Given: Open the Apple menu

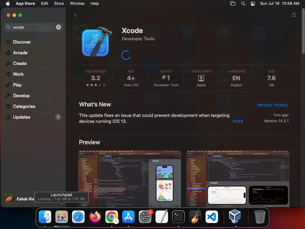Looking at the screenshot, I should tap(8, 4).
